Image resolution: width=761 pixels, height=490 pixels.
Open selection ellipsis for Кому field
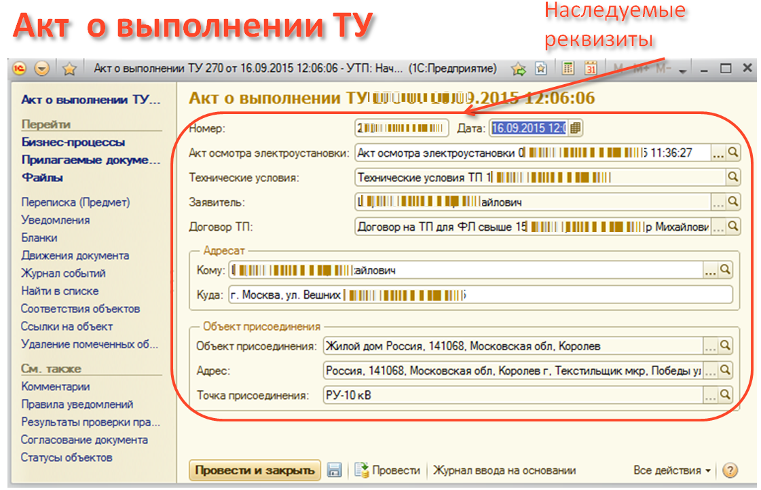[710, 270]
